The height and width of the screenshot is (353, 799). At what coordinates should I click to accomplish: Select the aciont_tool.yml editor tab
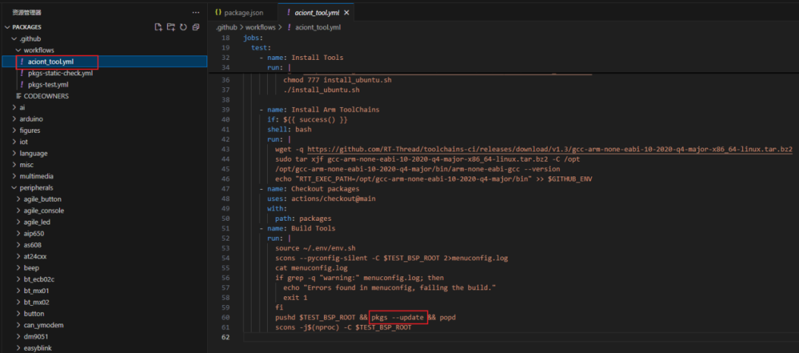[315, 13]
